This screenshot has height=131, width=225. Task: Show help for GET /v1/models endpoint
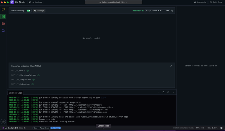[28, 71]
